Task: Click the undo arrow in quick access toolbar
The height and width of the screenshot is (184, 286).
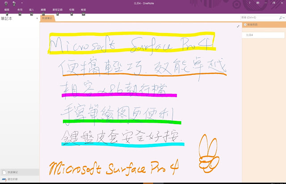Action: click(x=14, y=3)
